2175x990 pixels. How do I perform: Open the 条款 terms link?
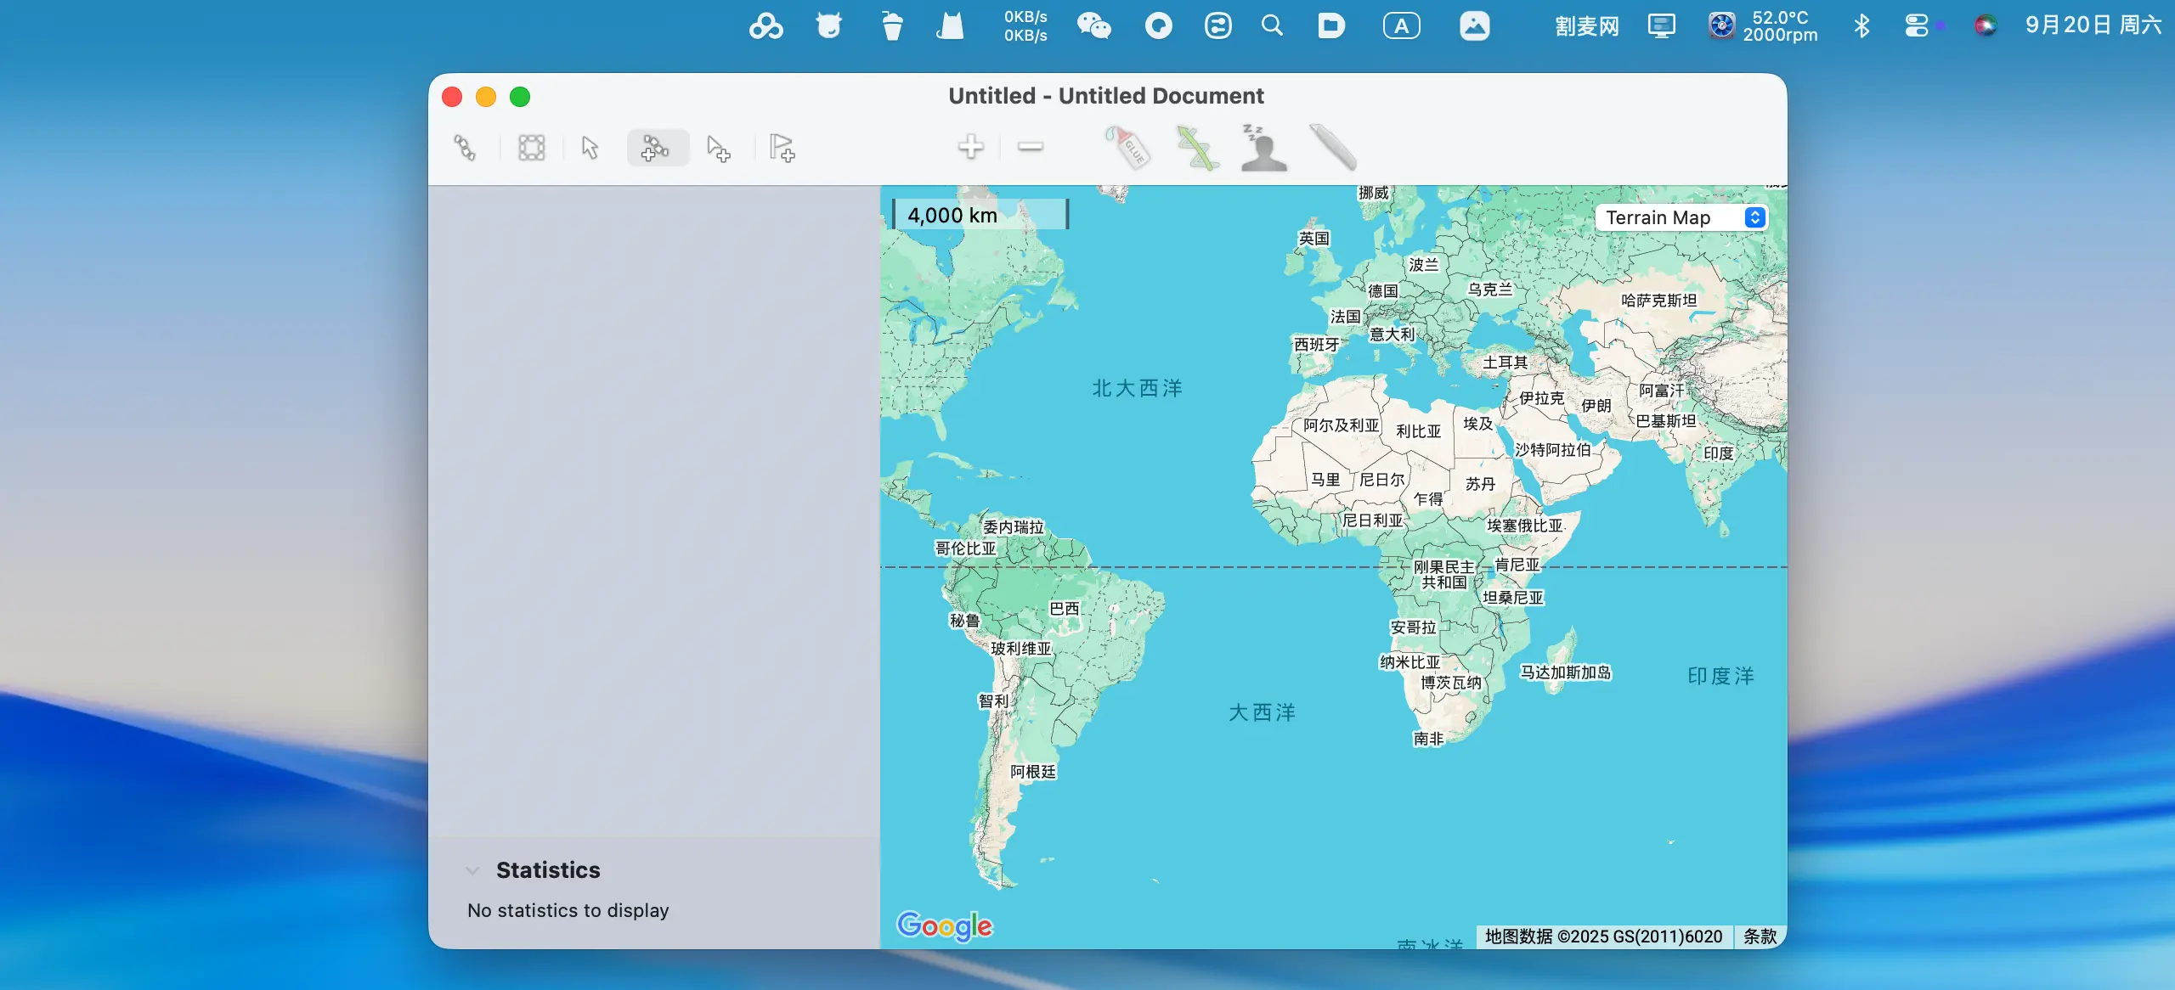pos(1760,936)
